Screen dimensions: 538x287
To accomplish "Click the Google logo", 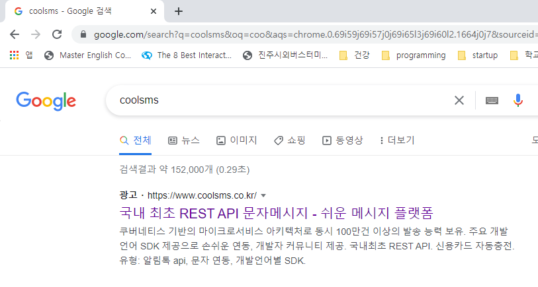I will (x=46, y=101).
